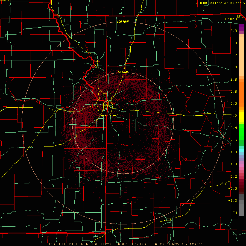Pick the bright yellow color bar segment

[x=241, y=117]
